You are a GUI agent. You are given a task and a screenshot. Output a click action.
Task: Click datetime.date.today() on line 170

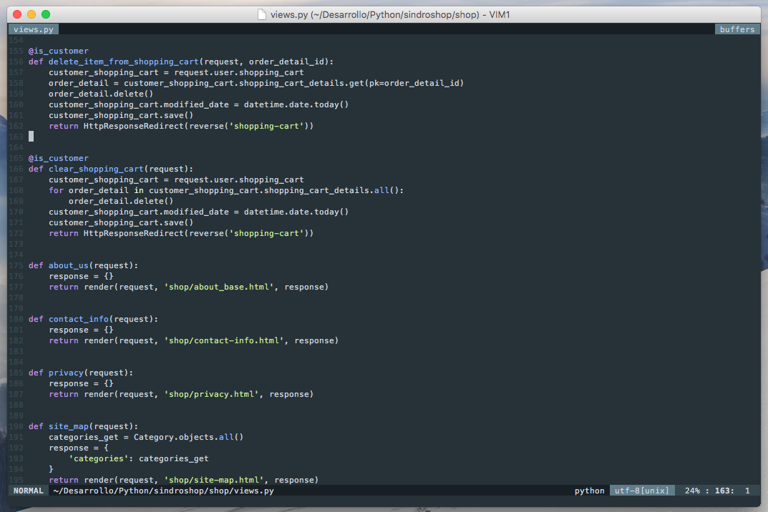[296, 212]
